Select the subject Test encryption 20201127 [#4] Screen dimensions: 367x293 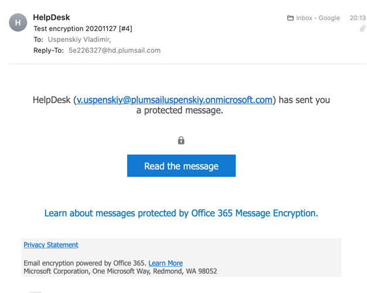pos(83,29)
